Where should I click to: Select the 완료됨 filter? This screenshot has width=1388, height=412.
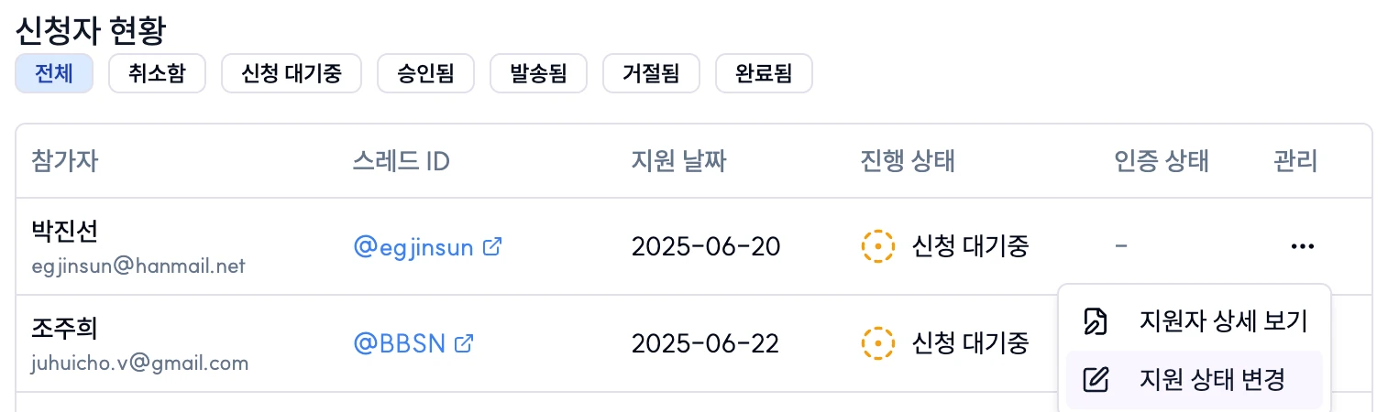click(764, 74)
